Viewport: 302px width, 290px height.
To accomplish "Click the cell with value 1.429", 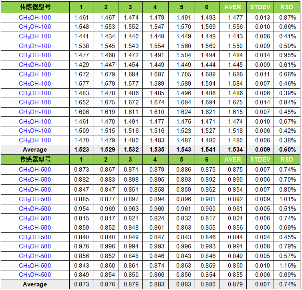I will [x=81, y=65].
